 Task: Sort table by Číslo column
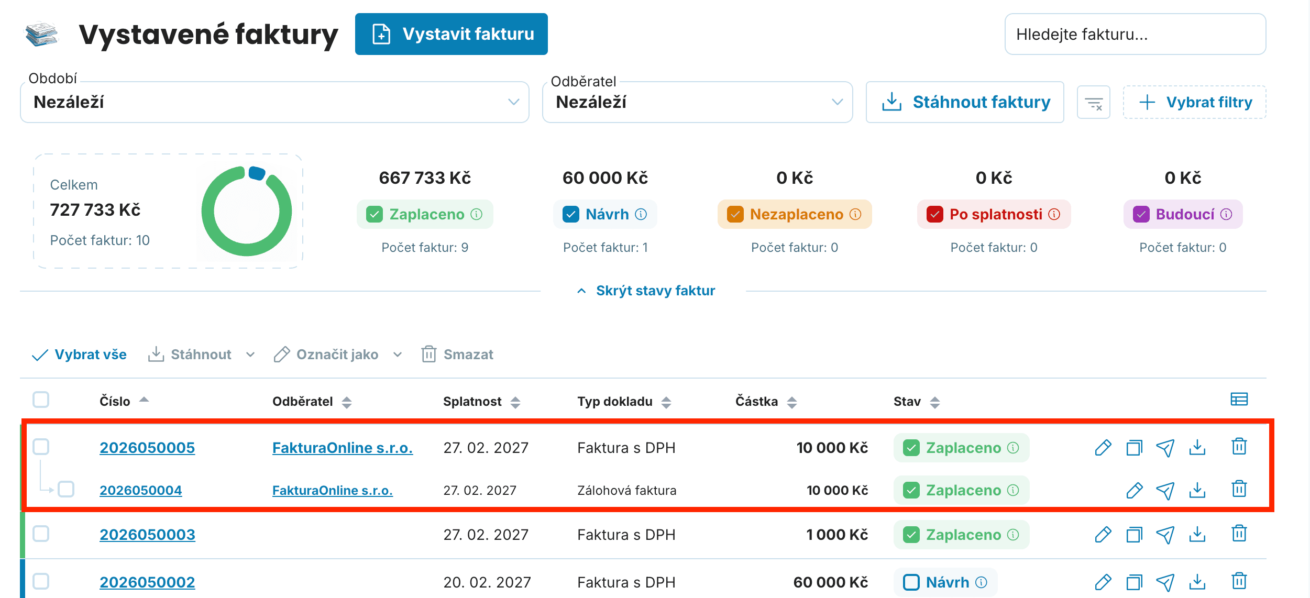(x=124, y=401)
